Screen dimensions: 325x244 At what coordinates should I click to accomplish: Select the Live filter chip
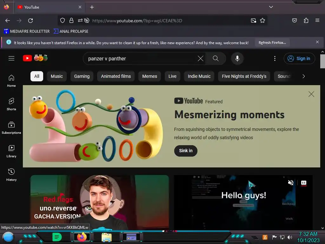pos(172,76)
